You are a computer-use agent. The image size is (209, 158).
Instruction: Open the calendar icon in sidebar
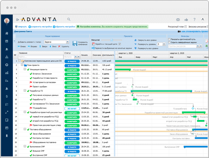click(x=7, y=41)
